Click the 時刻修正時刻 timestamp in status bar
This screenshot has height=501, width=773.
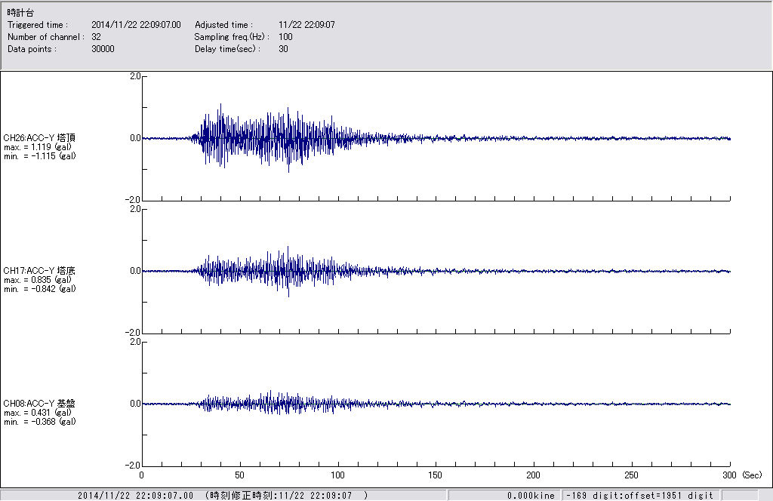click(x=287, y=495)
